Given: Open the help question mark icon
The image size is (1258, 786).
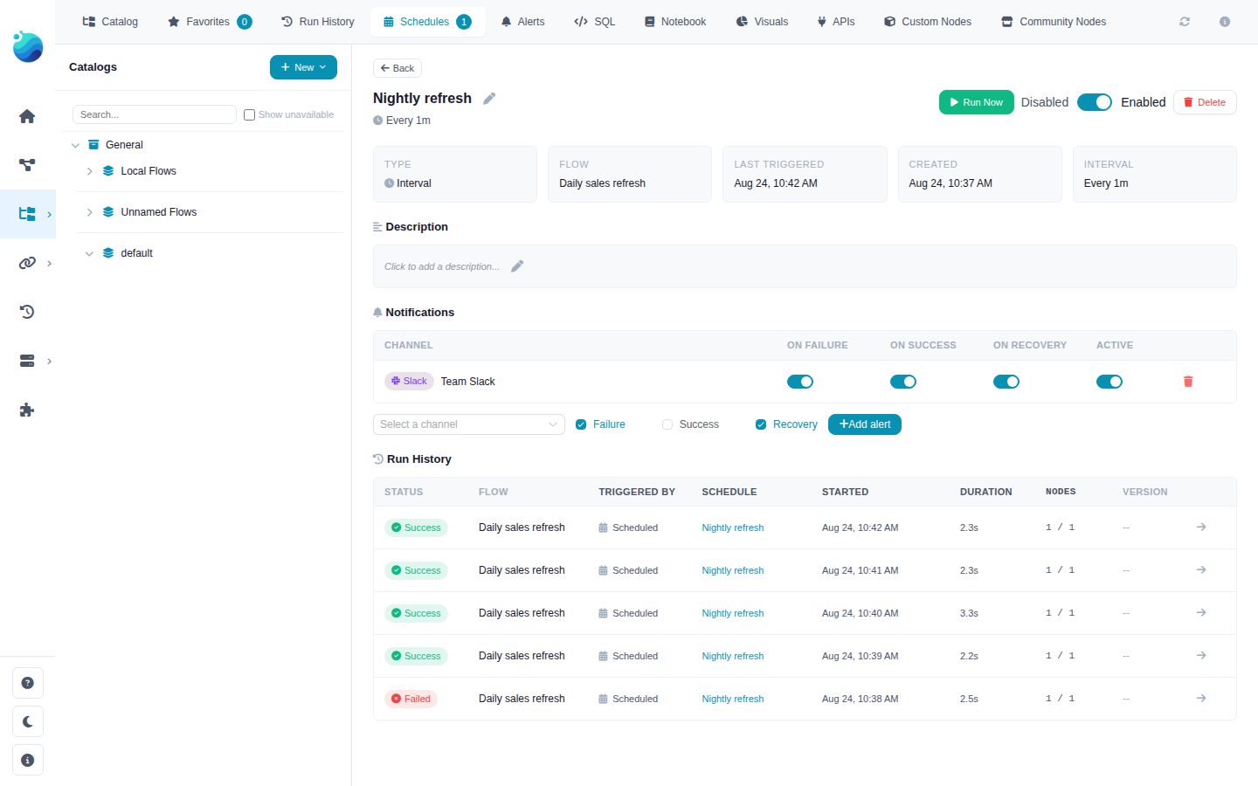Looking at the screenshot, I should pos(28,683).
